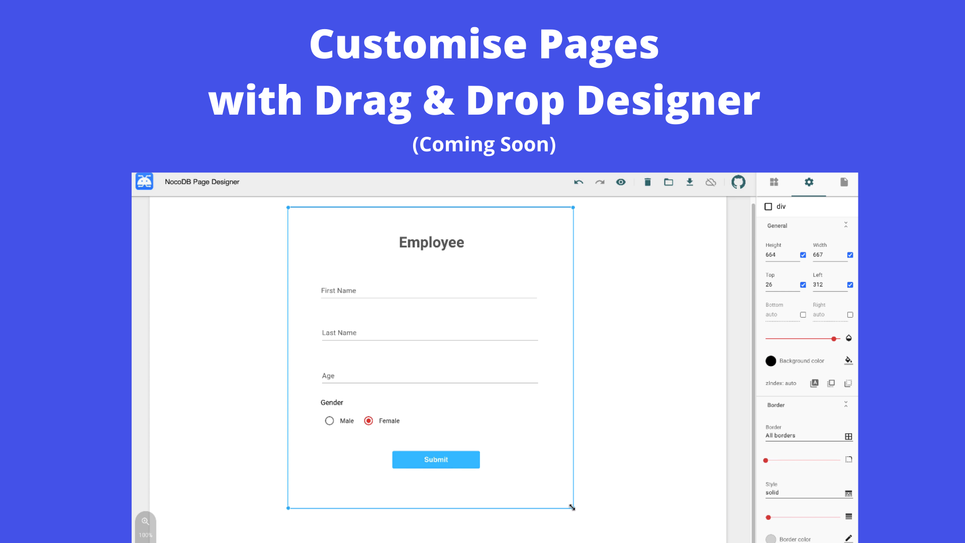Switch to the page document tab

pos(844,182)
